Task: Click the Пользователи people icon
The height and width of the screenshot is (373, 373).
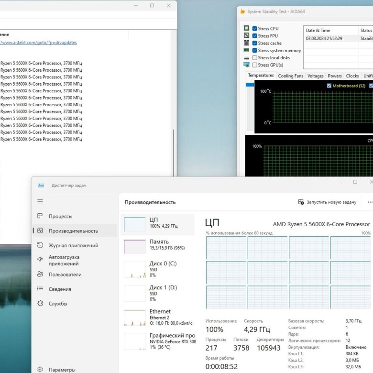Action: [40, 274]
